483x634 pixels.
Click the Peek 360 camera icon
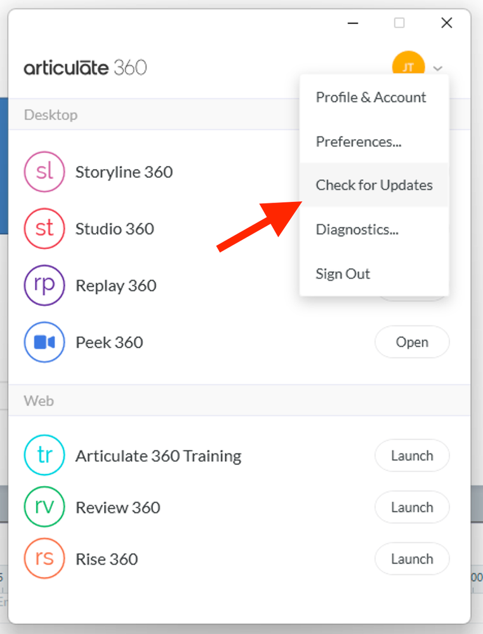point(44,342)
